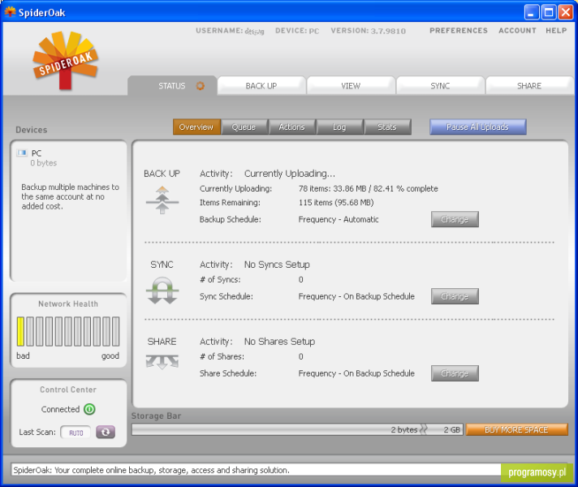The height and width of the screenshot is (487, 578).
Task: Click the status bar message text
Action: [151, 470]
